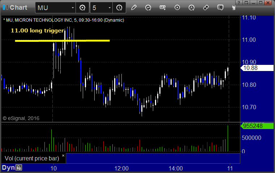Click the Twitter bird icon
Viewport: 275px width, 173px height.
pos(233,8)
